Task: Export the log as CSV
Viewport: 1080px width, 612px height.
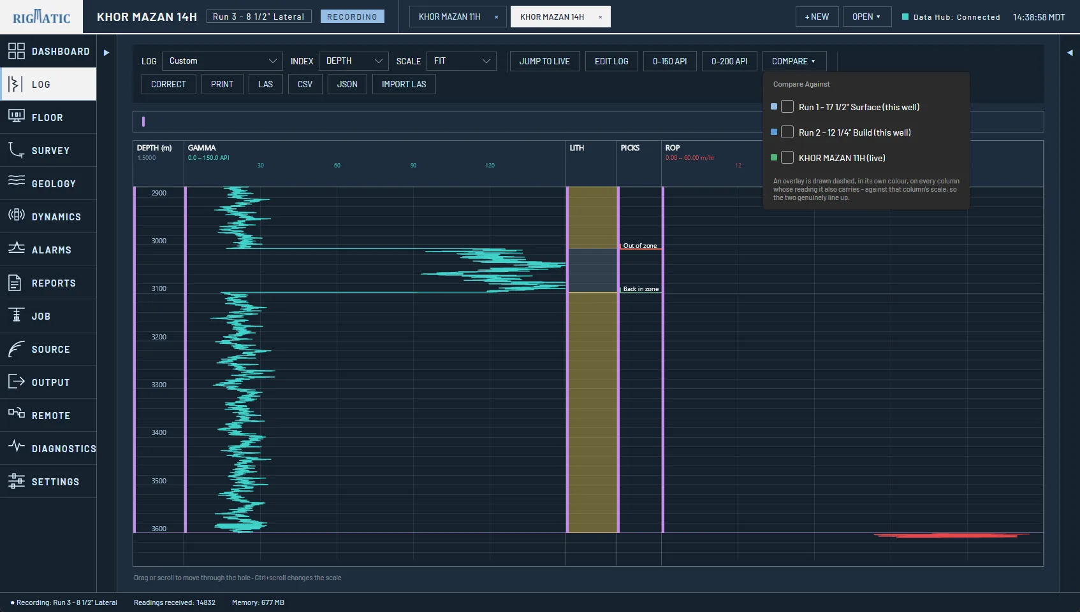Action: pos(305,84)
